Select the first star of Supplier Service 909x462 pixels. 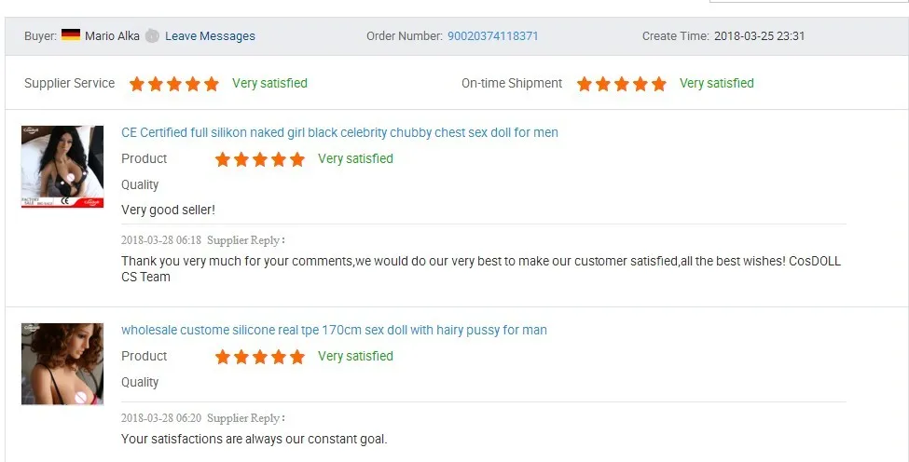[x=137, y=84]
